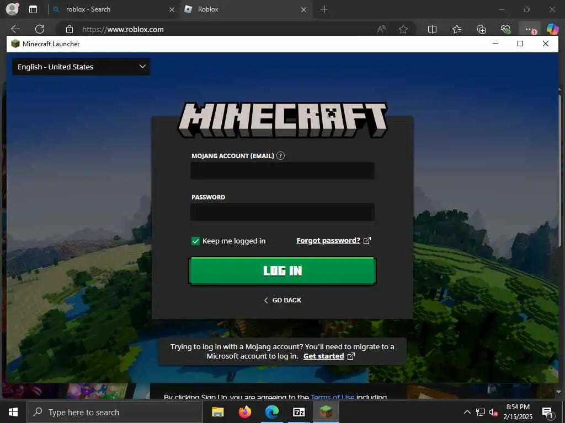The width and height of the screenshot is (565, 423).
Task: Open Firefox from the taskbar
Action: (245, 412)
